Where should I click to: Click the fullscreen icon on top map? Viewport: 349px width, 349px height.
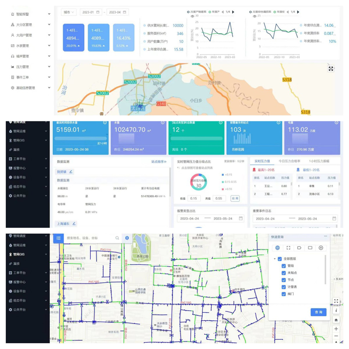click(x=331, y=68)
